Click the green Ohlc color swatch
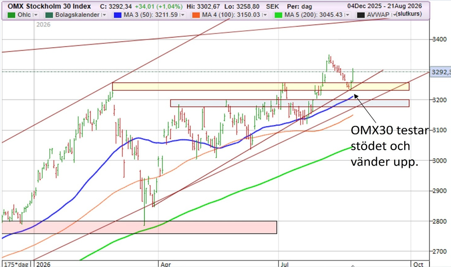 click(11, 15)
